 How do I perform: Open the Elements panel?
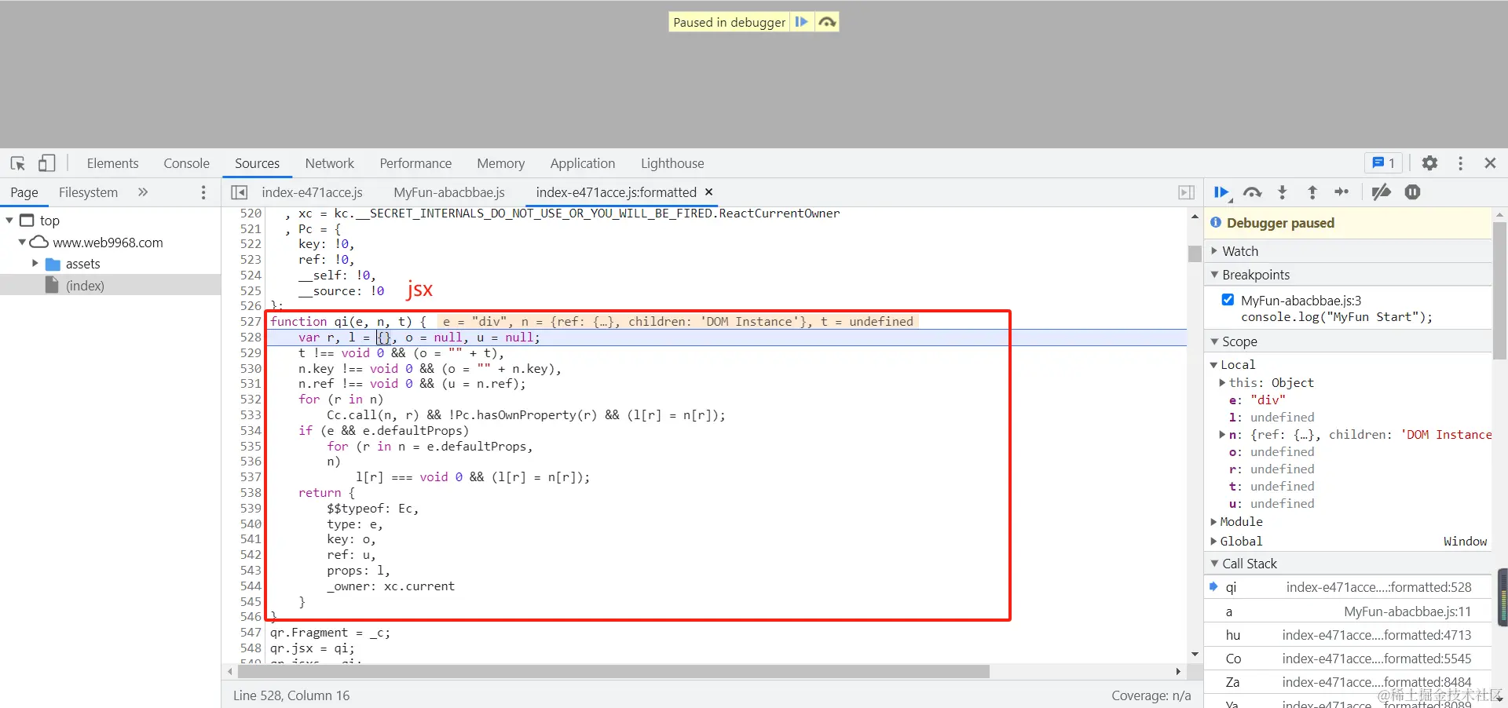(112, 163)
